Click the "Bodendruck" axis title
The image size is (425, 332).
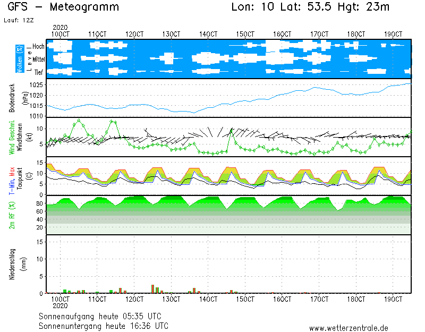[x=12, y=98]
